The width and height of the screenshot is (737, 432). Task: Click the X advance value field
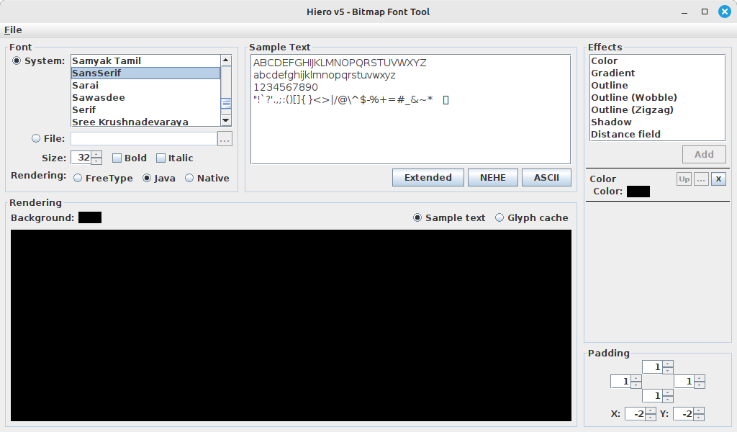(x=635, y=414)
